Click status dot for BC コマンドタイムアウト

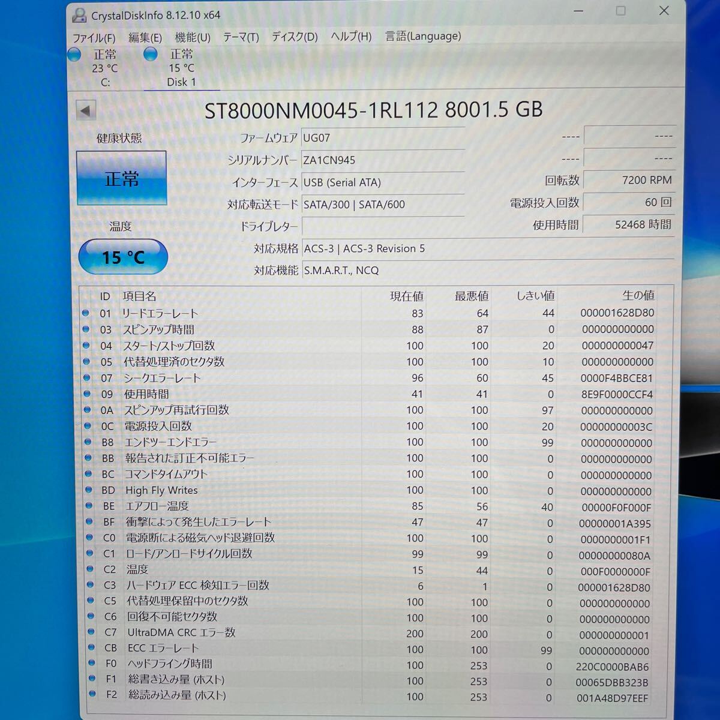pos(88,473)
